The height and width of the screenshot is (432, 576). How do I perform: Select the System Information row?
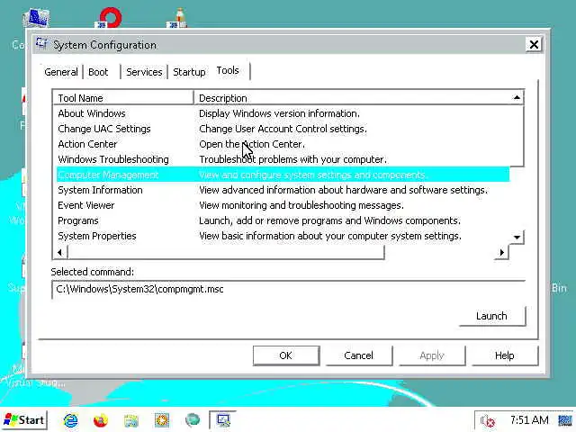coord(283,190)
